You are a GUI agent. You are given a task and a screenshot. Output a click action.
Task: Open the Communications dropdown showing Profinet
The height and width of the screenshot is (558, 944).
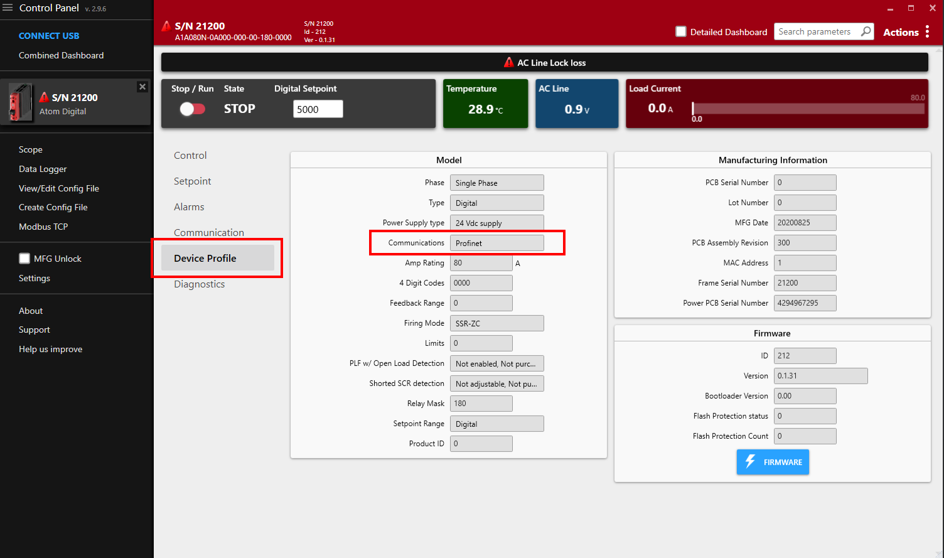click(496, 242)
